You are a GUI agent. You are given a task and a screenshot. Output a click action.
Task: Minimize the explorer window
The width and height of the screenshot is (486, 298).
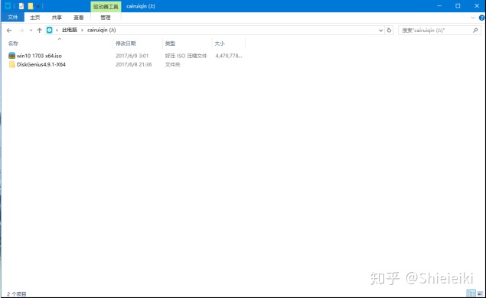[x=439, y=6]
